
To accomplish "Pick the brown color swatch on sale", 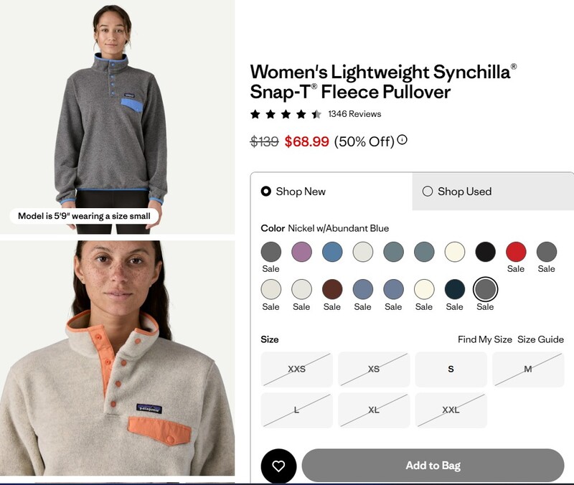I will point(332,289).
